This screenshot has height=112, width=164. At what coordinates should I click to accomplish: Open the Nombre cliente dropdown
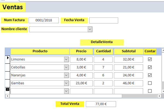90,29
